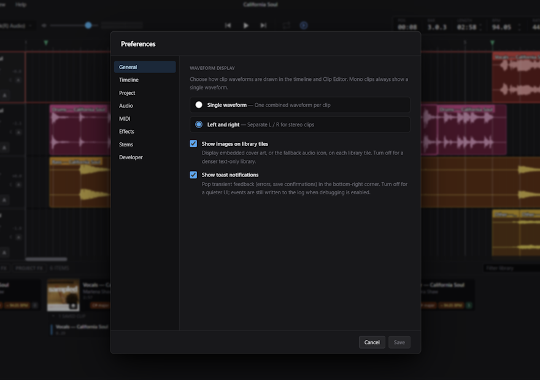This screenshot has height=380, width=540.
Task: Click the Preferences dialog title
Action: tap(138, 44)
